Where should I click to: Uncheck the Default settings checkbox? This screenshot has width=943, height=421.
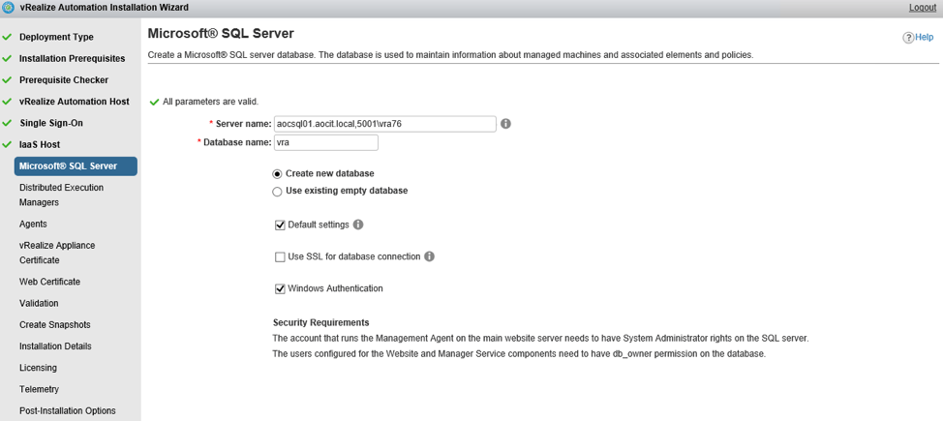tap(280, 225)
